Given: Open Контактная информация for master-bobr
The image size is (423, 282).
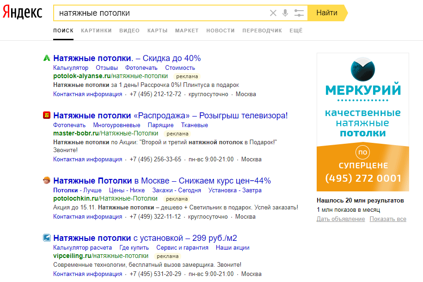Looking at the screenshot, I should (x=88, y=159).
